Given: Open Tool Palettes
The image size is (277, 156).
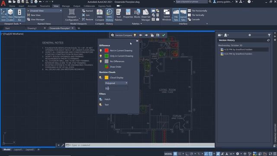Looking at the screenshot, I should tap(119, 15).
